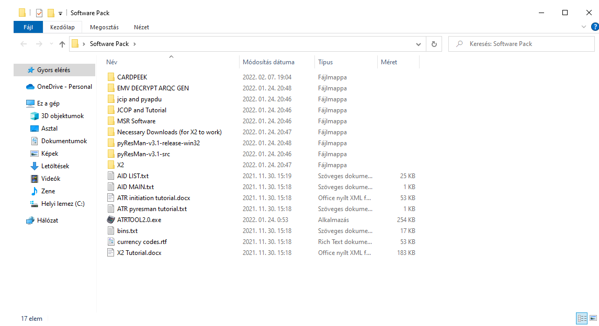The height and width of the screenshot is (326, 599).
Task: Open the Megosztás ribbon tab
Action: pos(104,27)
